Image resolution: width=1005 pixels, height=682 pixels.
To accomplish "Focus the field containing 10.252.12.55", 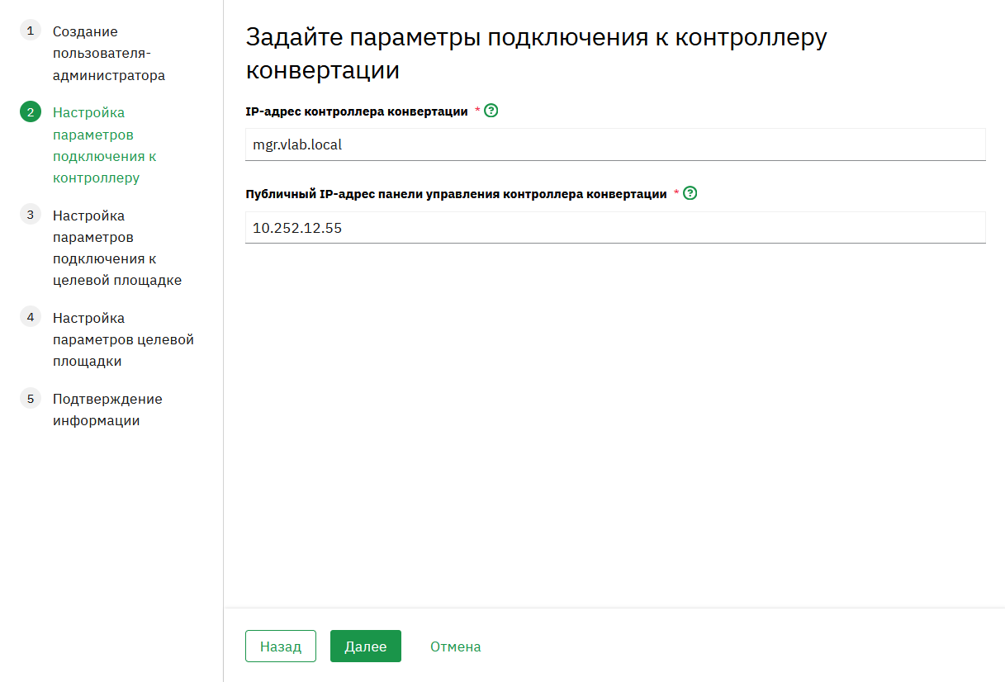I will 615,227.
